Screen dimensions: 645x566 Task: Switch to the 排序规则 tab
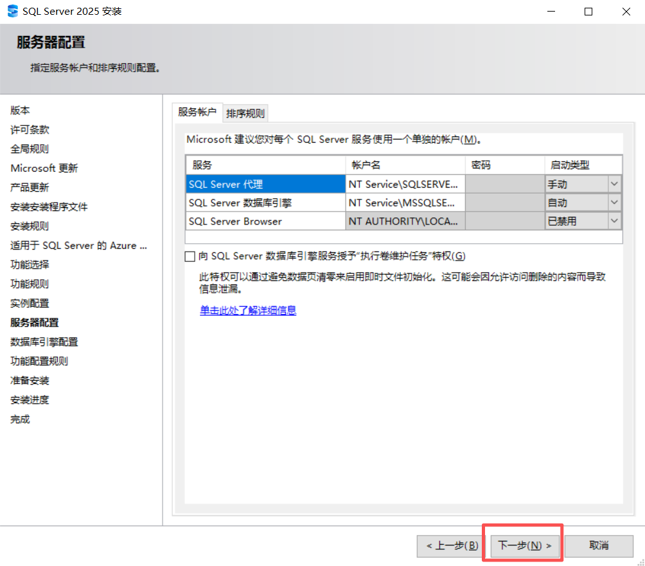pyautogui.click(x=245, y=113)
